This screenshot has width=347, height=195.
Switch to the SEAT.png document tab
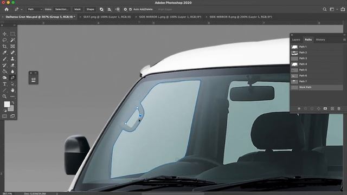(x=107, y=17)
